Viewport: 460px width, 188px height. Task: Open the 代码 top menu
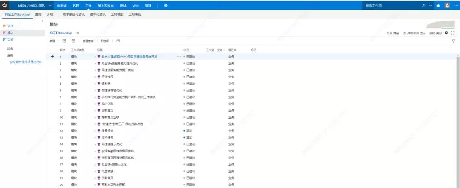[x=76, y=6]
